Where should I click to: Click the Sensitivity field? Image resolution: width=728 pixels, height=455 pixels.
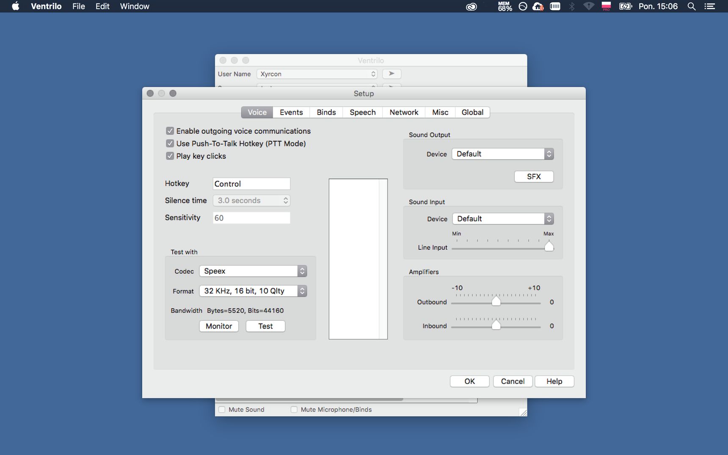click(251, 218)
